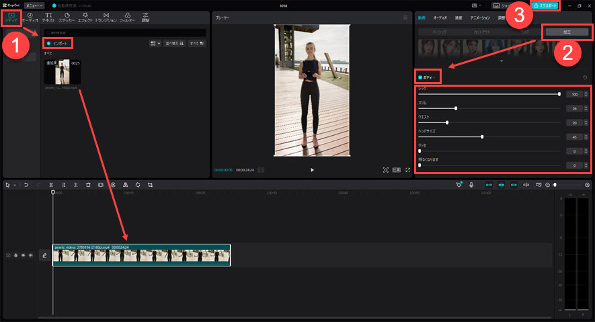
Task: Reset the ボディ settings with the reset icon
Action: pos(585,77)
